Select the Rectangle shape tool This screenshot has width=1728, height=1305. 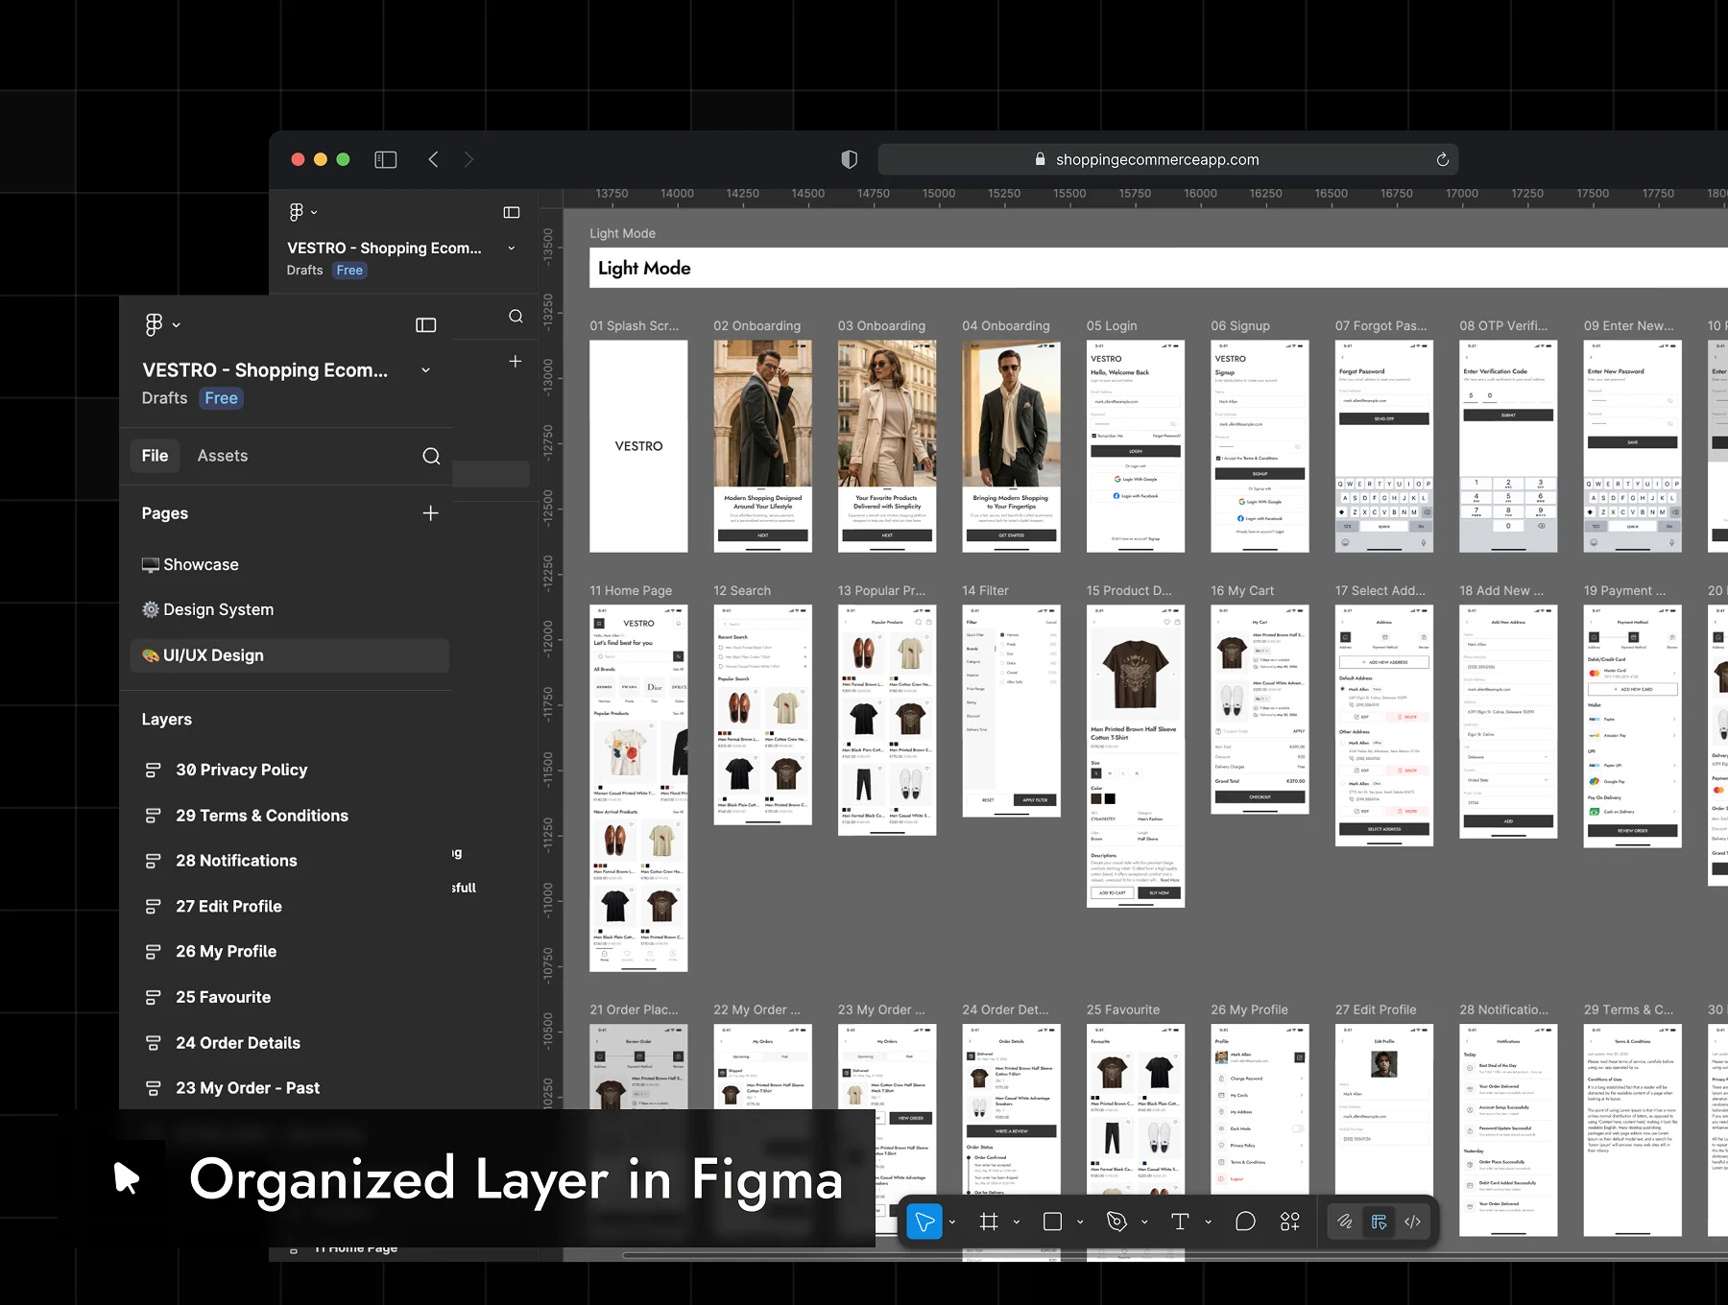[x=1052, y=1222]
